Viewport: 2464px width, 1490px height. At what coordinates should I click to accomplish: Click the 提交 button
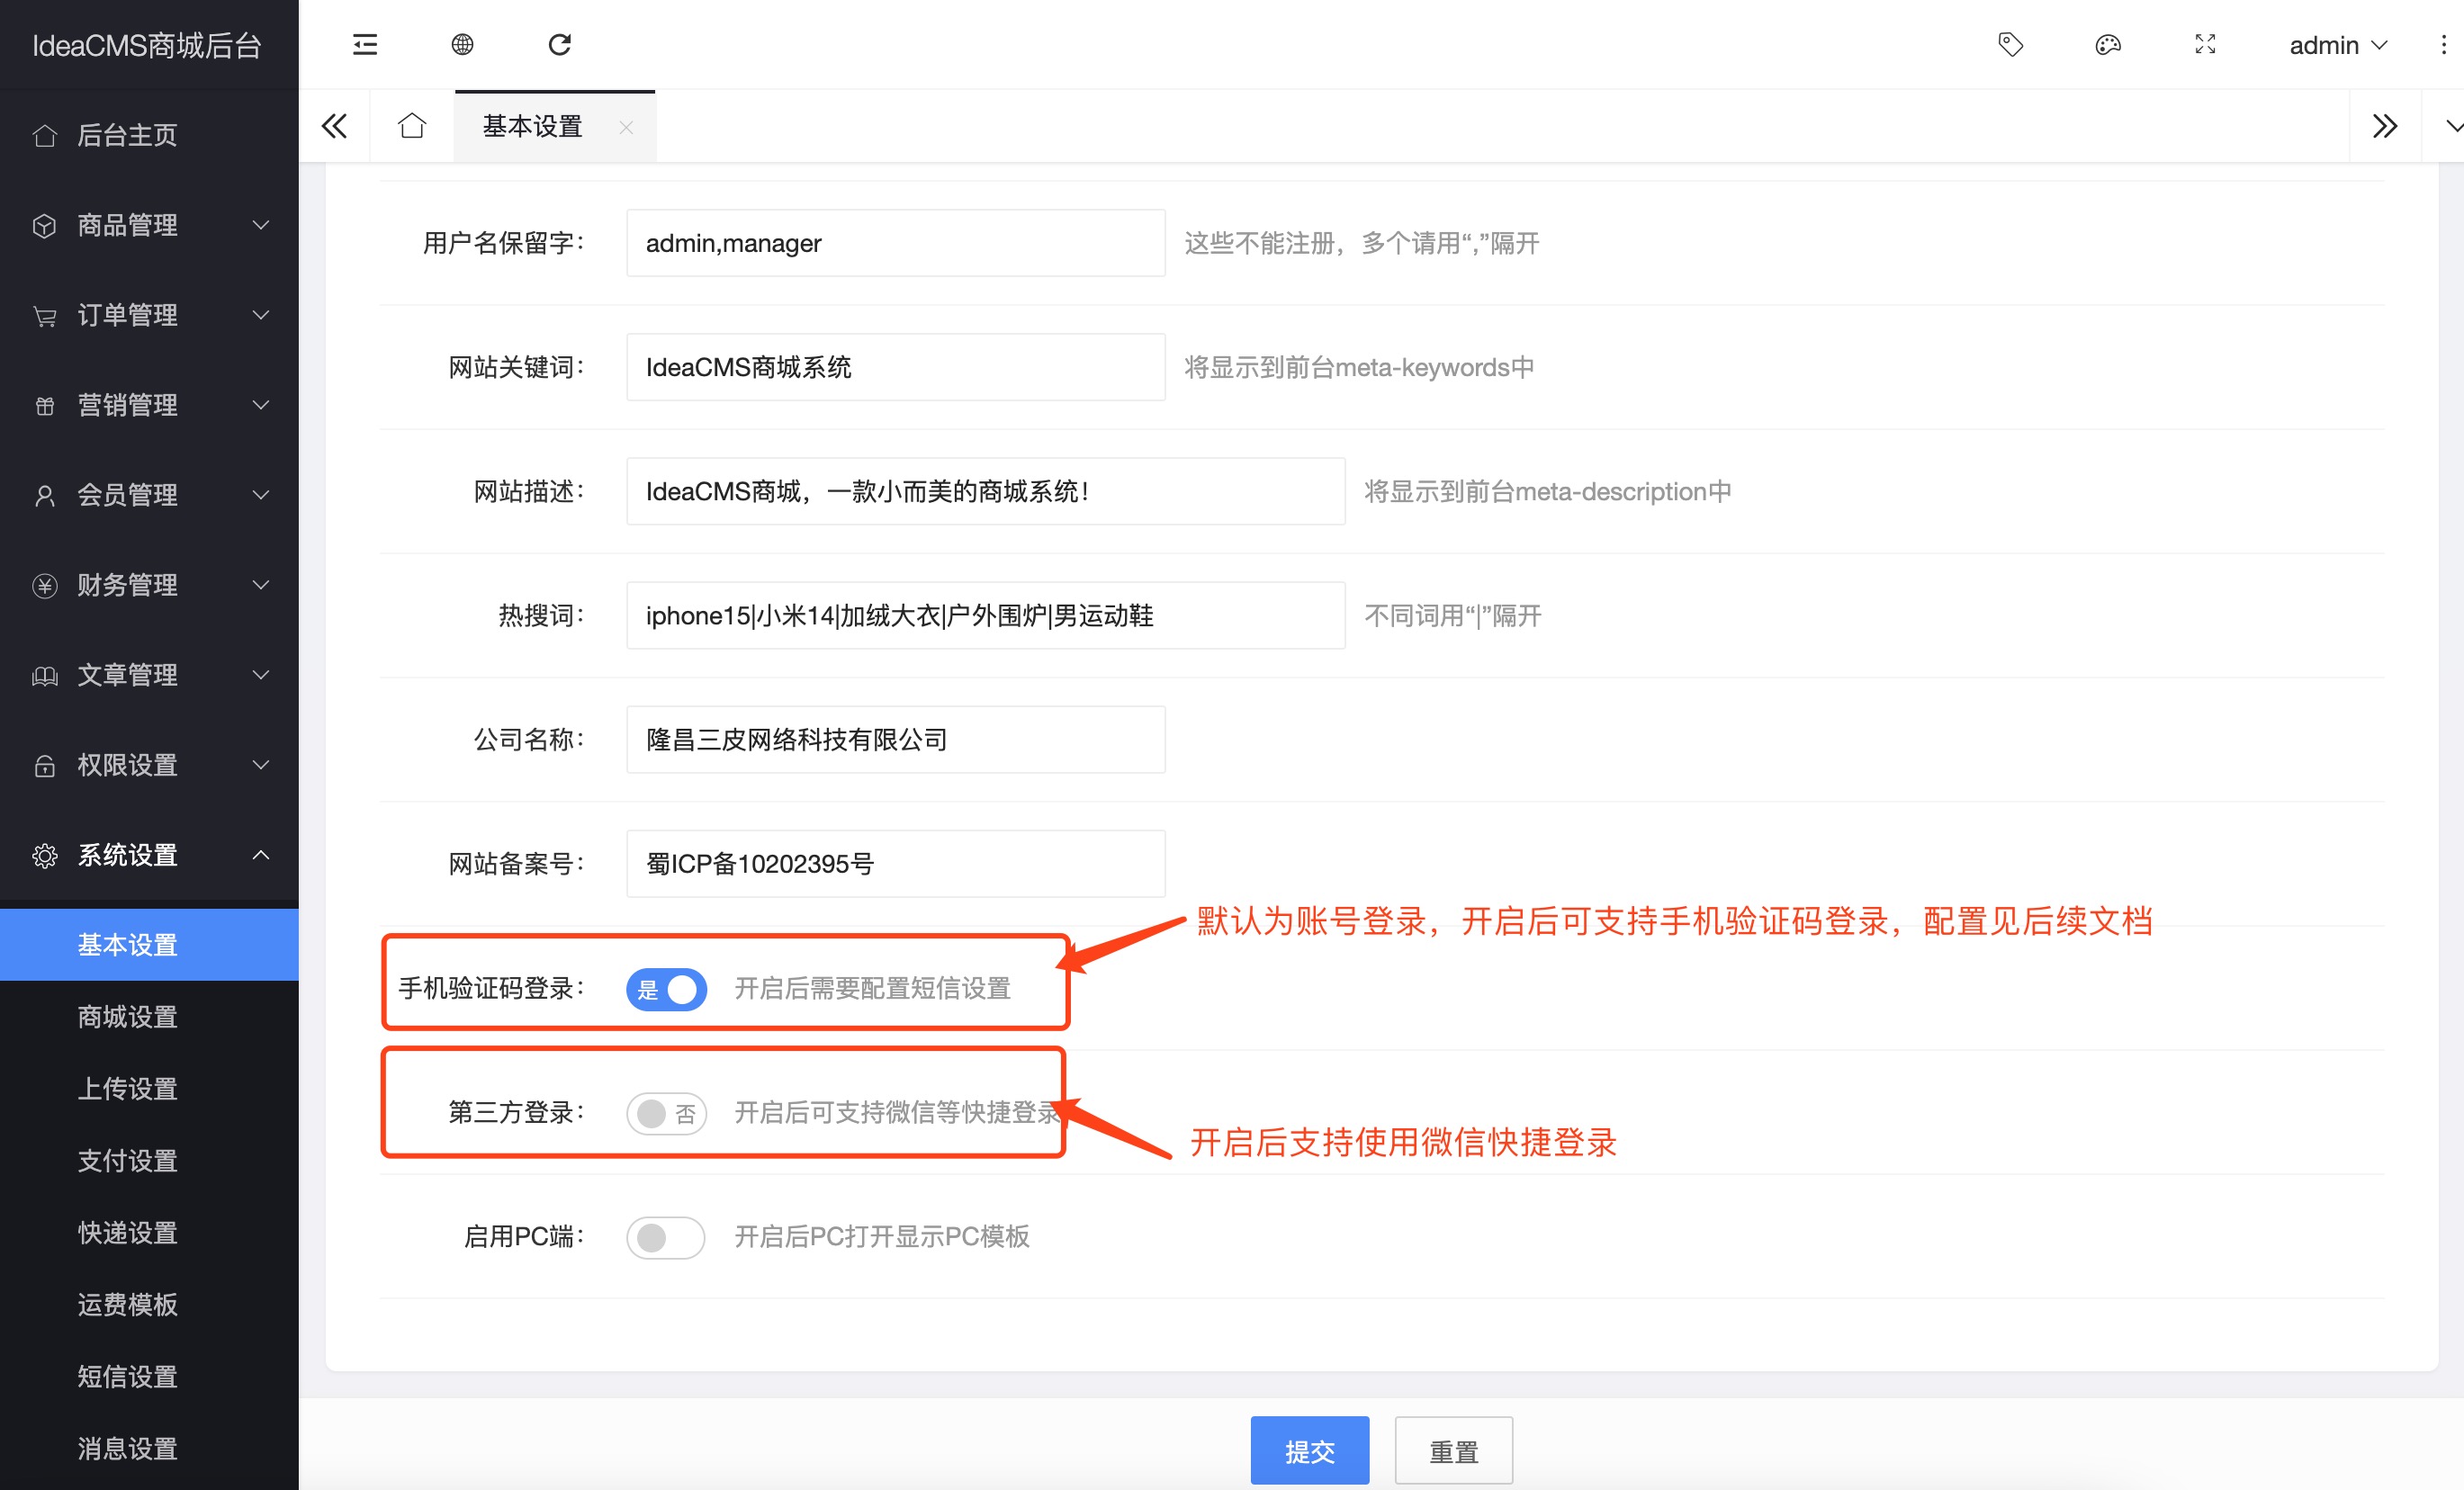pos(1309,1450)
